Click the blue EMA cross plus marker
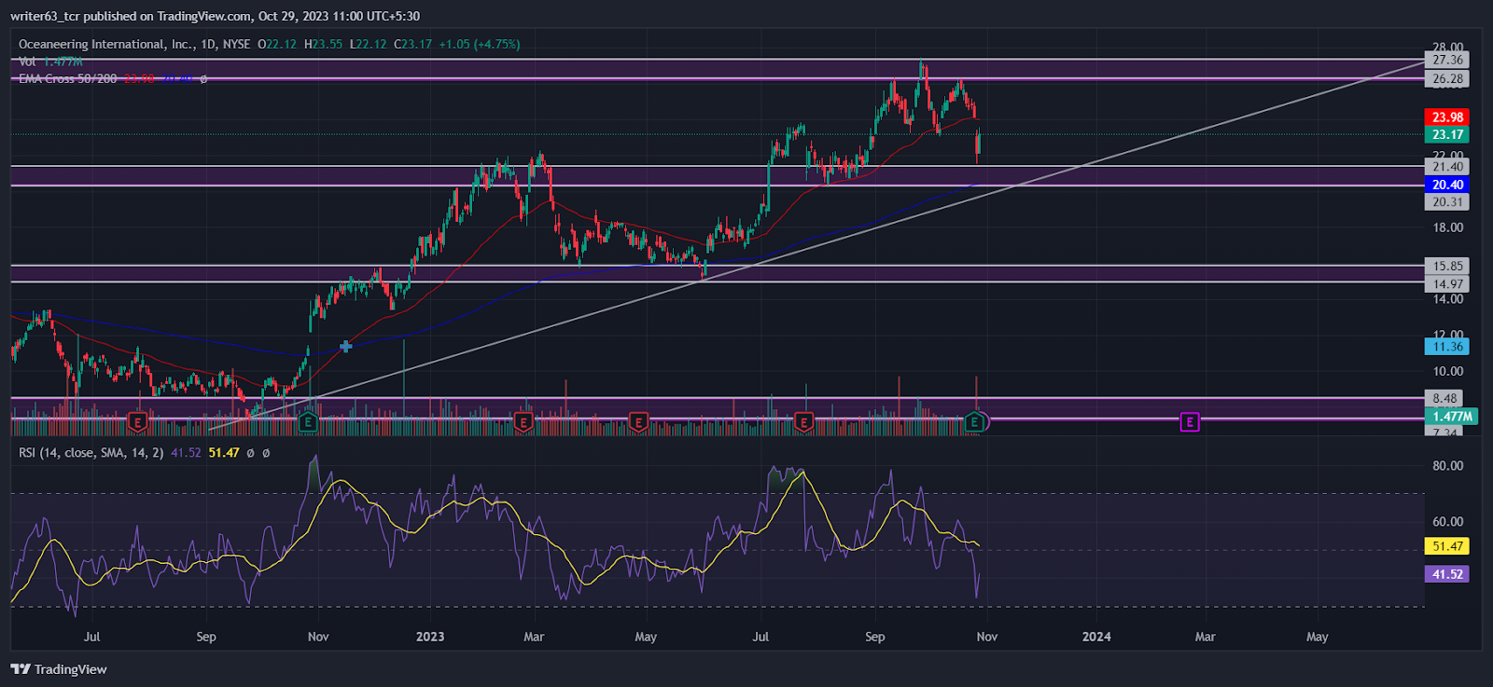 pyautogui.click(x=345, y=347)
